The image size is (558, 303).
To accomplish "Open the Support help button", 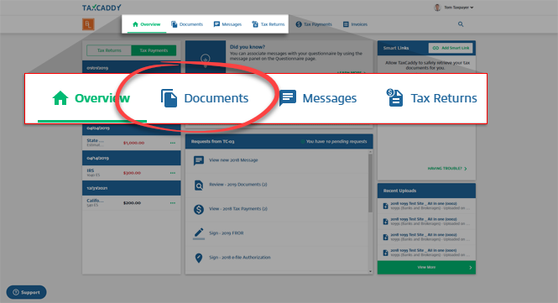I will [26, 292].
